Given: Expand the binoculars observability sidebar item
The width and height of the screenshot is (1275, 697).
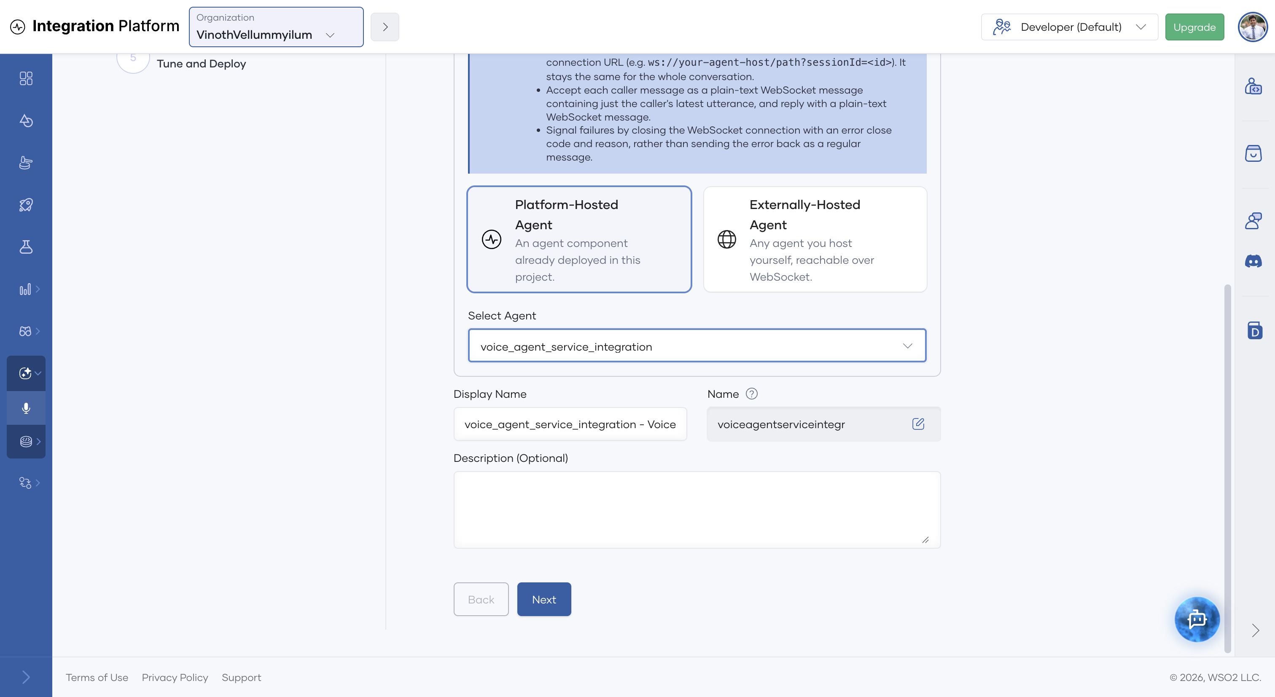Looking at the screenshot, I should [x=29, y=331].
